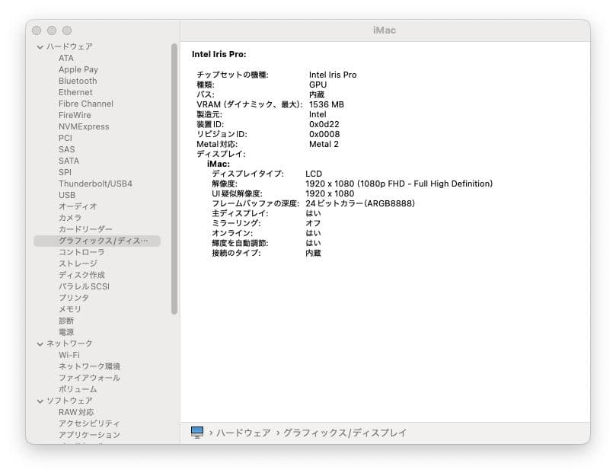Click the device ID value 0x0d22
616x476 pixels.
(324, 124)
